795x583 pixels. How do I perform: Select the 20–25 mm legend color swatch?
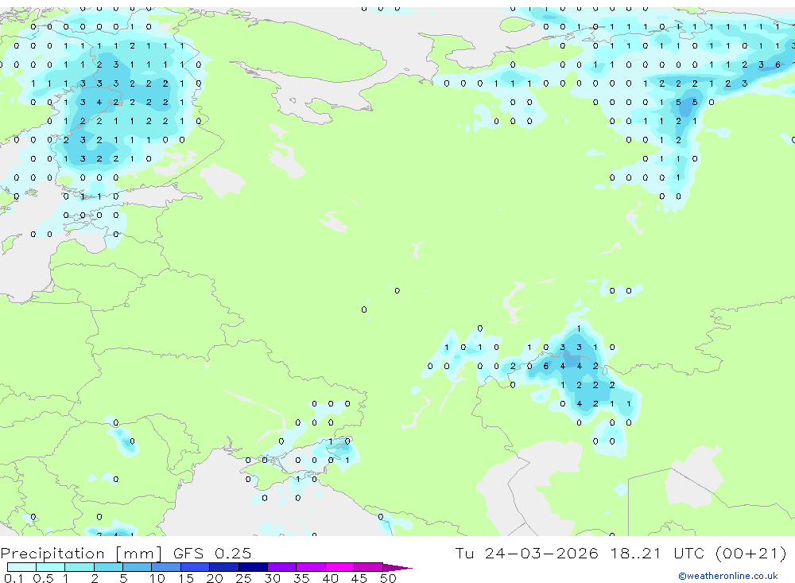point(224,567)
